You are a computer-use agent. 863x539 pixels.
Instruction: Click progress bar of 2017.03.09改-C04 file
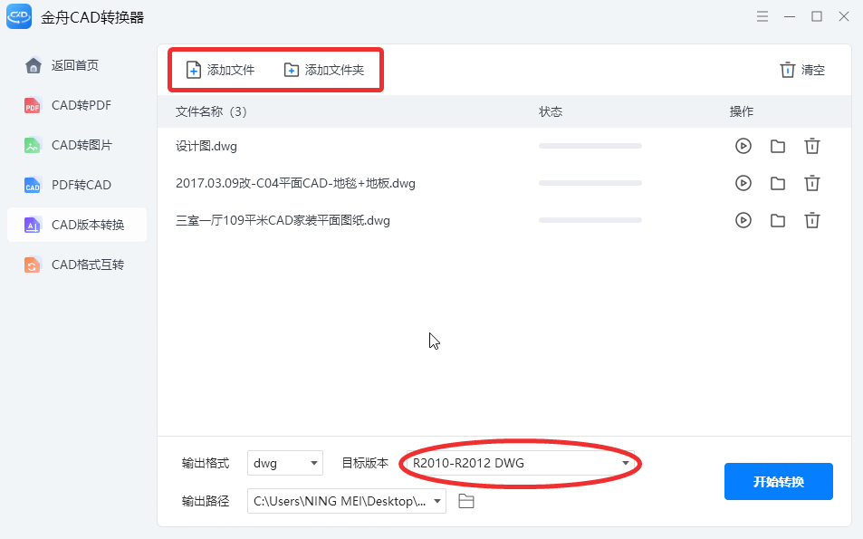[590, 183]
